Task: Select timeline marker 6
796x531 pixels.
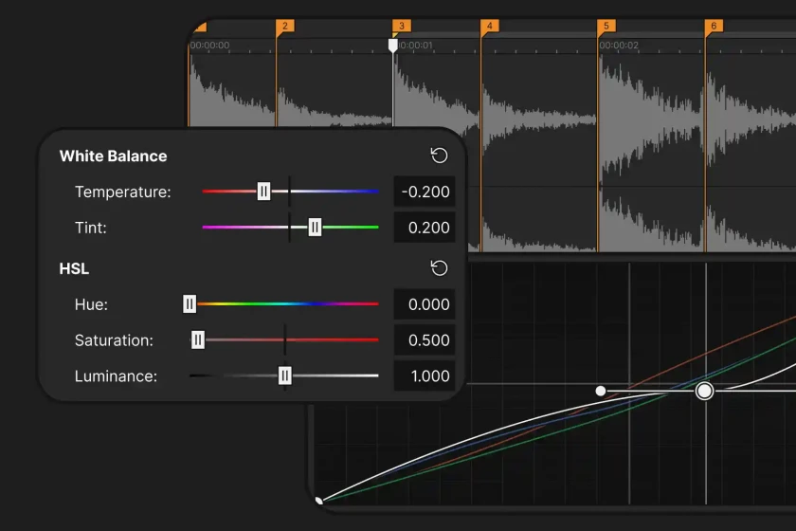Action: (714, 26)
